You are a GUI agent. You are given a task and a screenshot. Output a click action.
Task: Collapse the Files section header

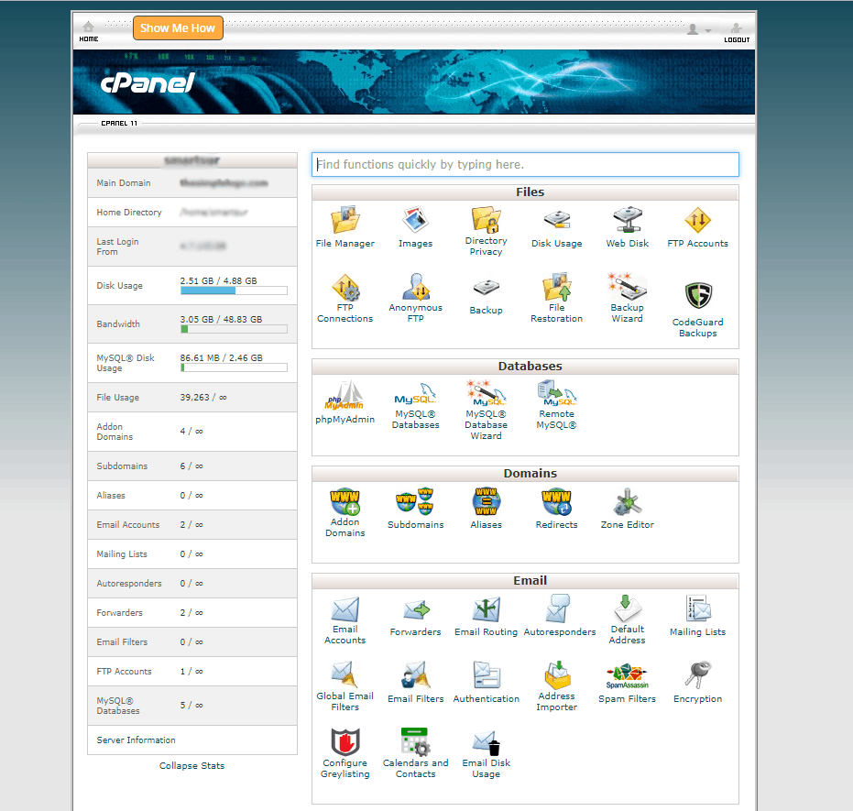pos(525,192)
